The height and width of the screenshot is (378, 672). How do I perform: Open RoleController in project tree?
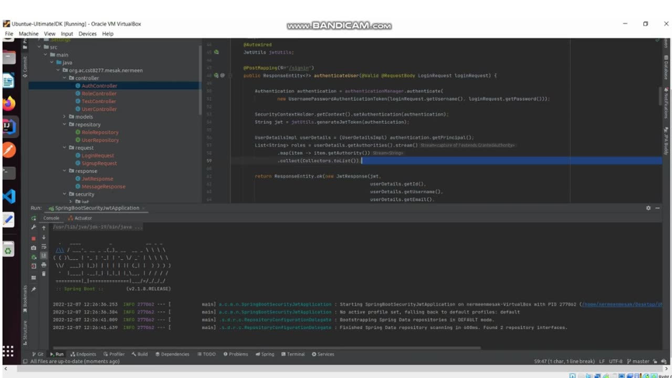coord(99,93)
